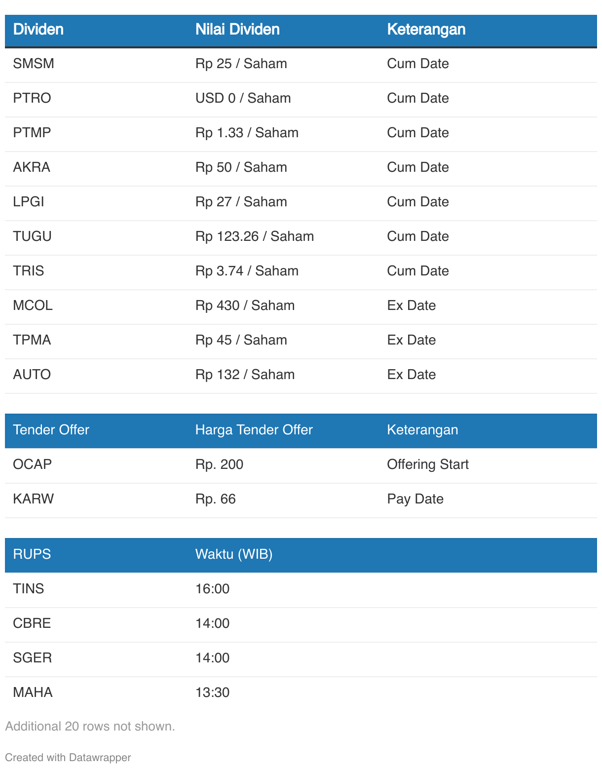
Task: Select the MCOL Ex Date cell
Action: click(412, 306)
